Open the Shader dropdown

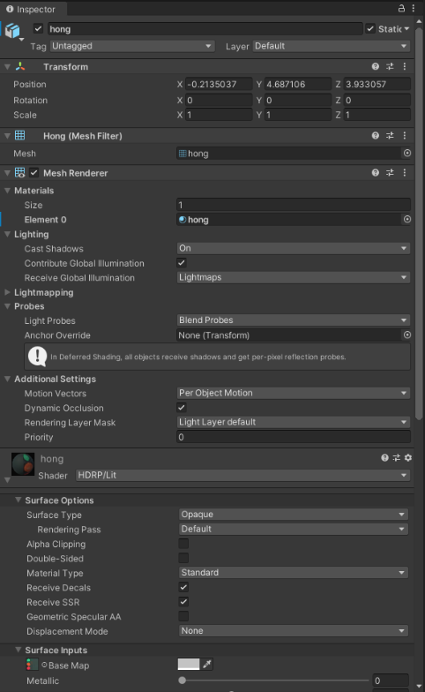pyautogui.click(x=242, y=475)
